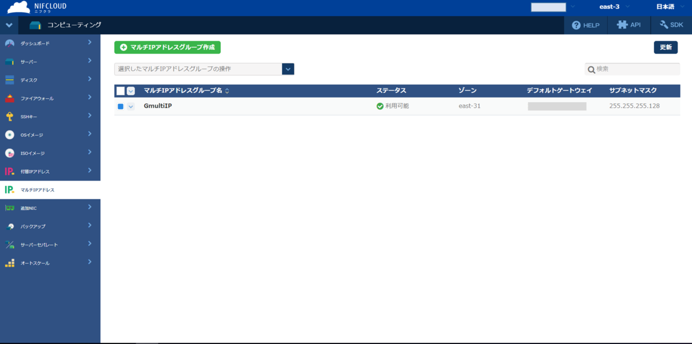This screenshot has height=344, width=692.
Task: Click the ステータス column header
Action: tap(392, 91)
